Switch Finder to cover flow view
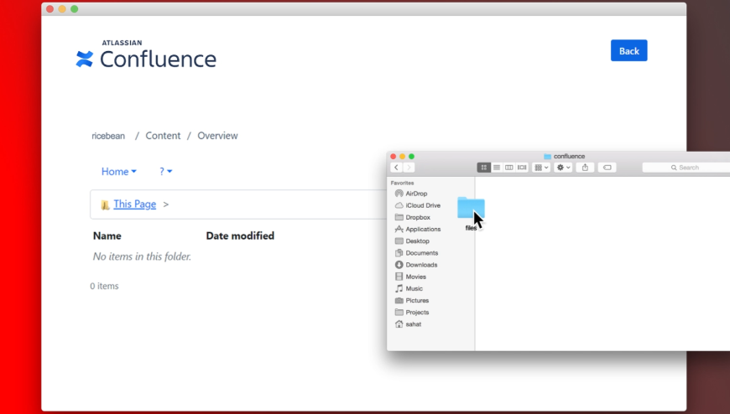Image resolution: width=730 pixels, height=414 pixels. point(522,168)
